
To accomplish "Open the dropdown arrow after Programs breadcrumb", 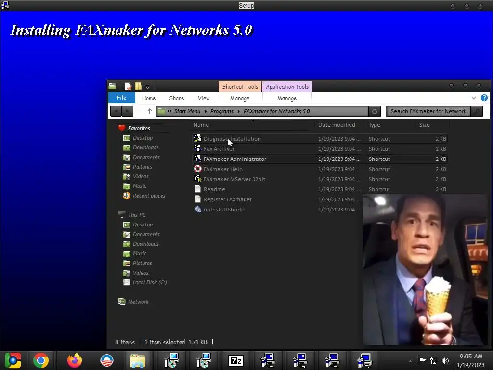I will (239, 111).
